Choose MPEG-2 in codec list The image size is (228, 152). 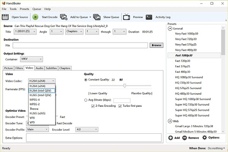coord(42,104)
